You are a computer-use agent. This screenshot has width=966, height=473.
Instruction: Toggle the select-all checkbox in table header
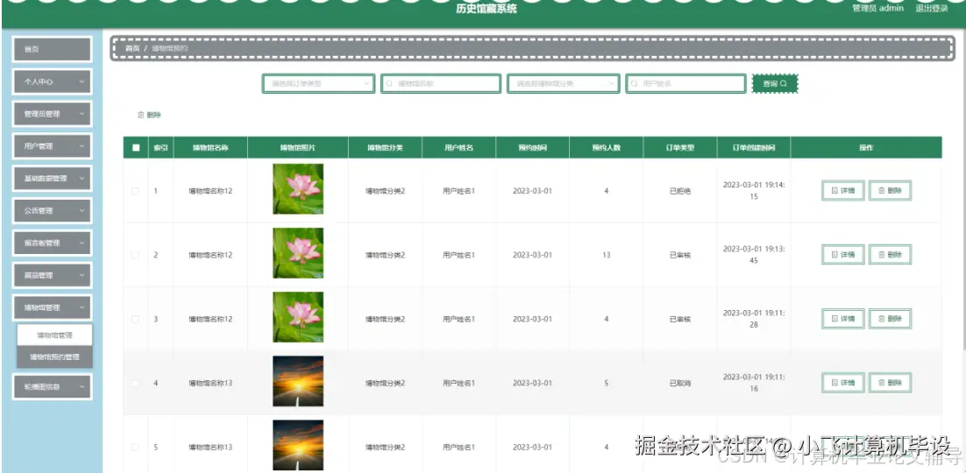[136, 148]
